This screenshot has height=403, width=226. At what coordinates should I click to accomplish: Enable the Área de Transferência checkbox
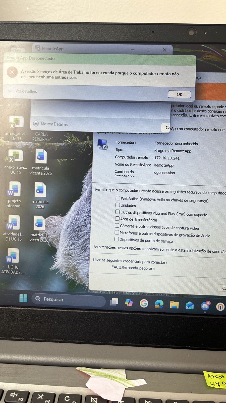(x=117, y=219)
